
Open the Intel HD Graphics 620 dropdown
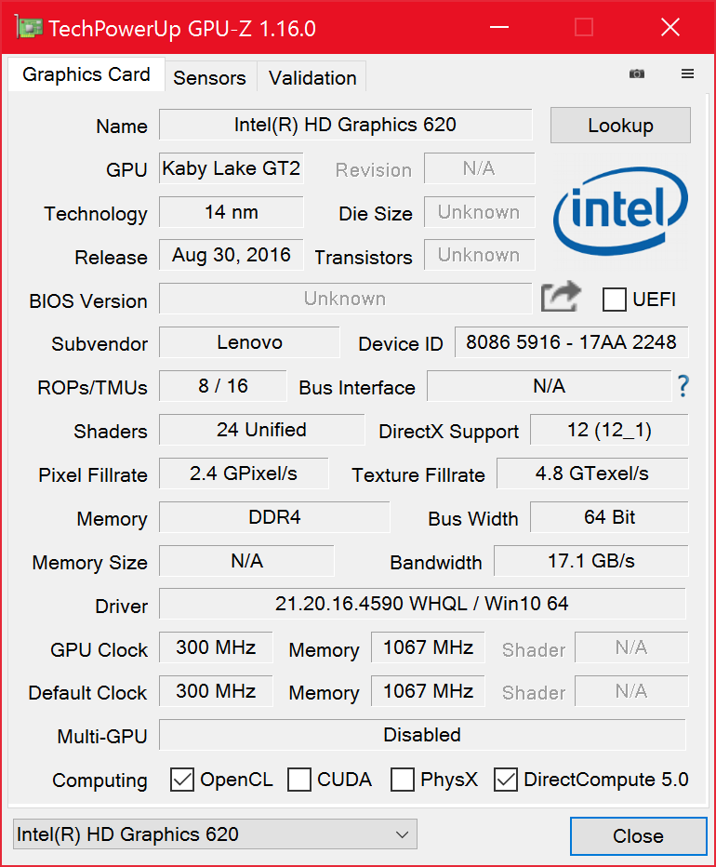pyautogui.click(x=215, y=834)
